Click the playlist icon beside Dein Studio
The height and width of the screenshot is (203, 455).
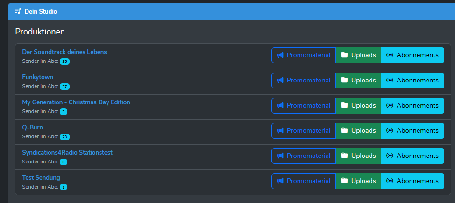pyautogui.click(x=18, y=11)
